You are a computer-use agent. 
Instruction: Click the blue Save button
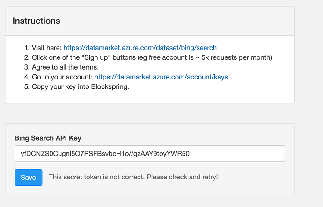(29, 177)
